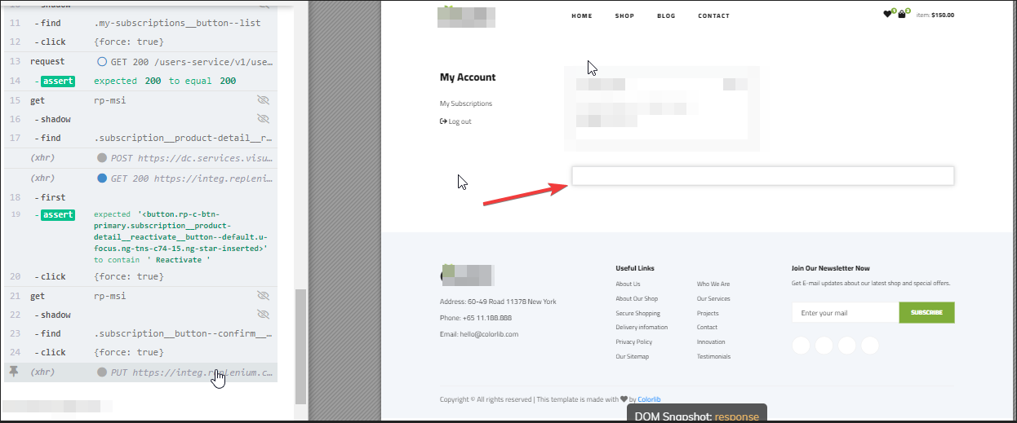Select command 18 first
This screenshot has width=1017, height=423.
click(140, 197)
